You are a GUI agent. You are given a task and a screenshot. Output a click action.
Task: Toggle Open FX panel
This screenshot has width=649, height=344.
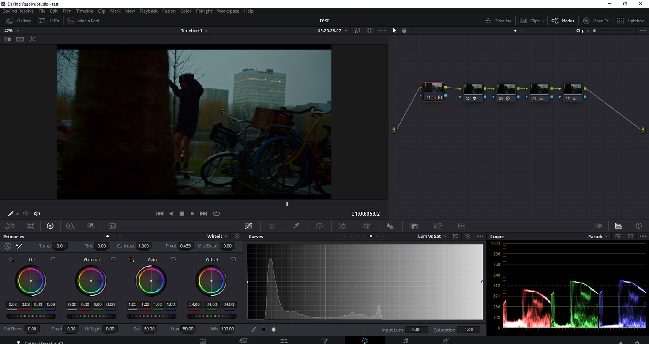pyautogui.click(x=596, y=21)
